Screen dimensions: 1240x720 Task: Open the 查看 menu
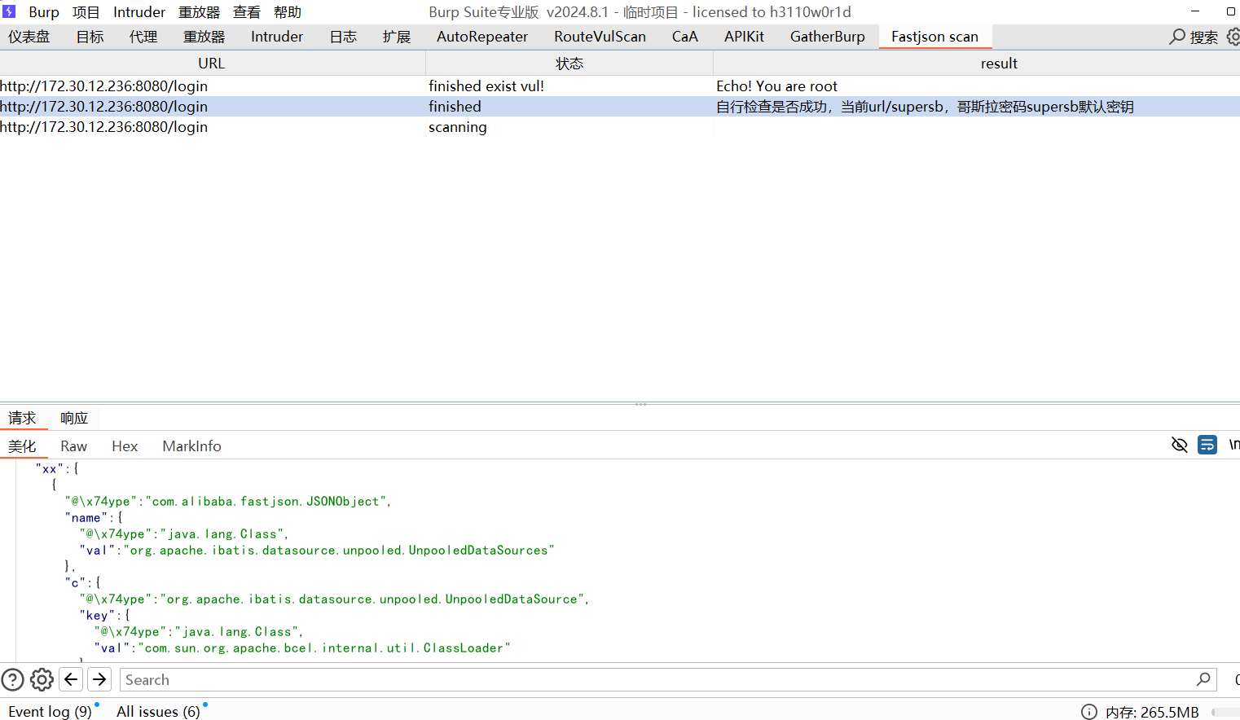click(247, 12)
